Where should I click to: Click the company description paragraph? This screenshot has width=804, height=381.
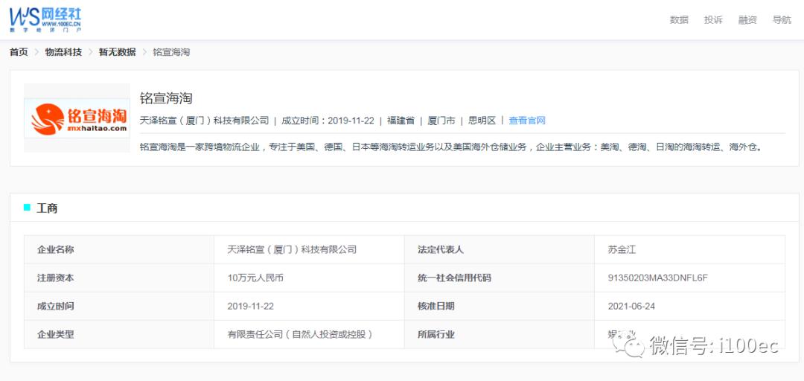click(x=451, y=147)
